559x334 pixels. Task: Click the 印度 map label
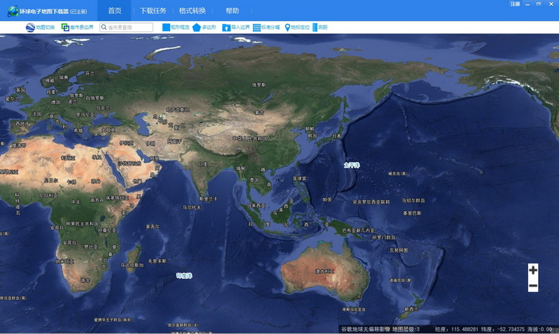(x=203, y=164)
